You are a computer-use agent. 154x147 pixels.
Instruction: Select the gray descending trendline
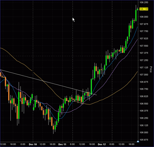[x=48, y=82]
